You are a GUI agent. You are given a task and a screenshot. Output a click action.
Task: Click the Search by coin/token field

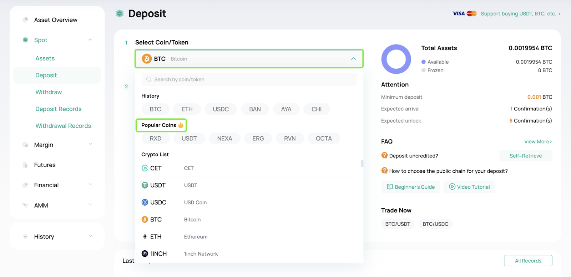pyautogui.click(x=249, y=79)
